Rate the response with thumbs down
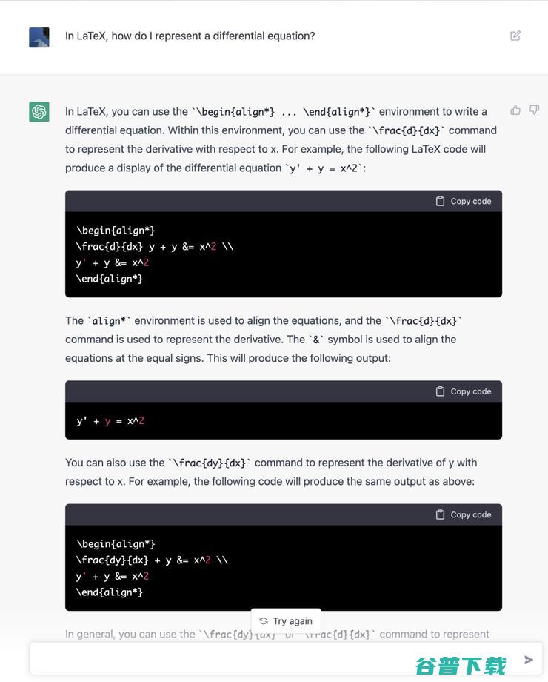 click(x=534, y=109)
